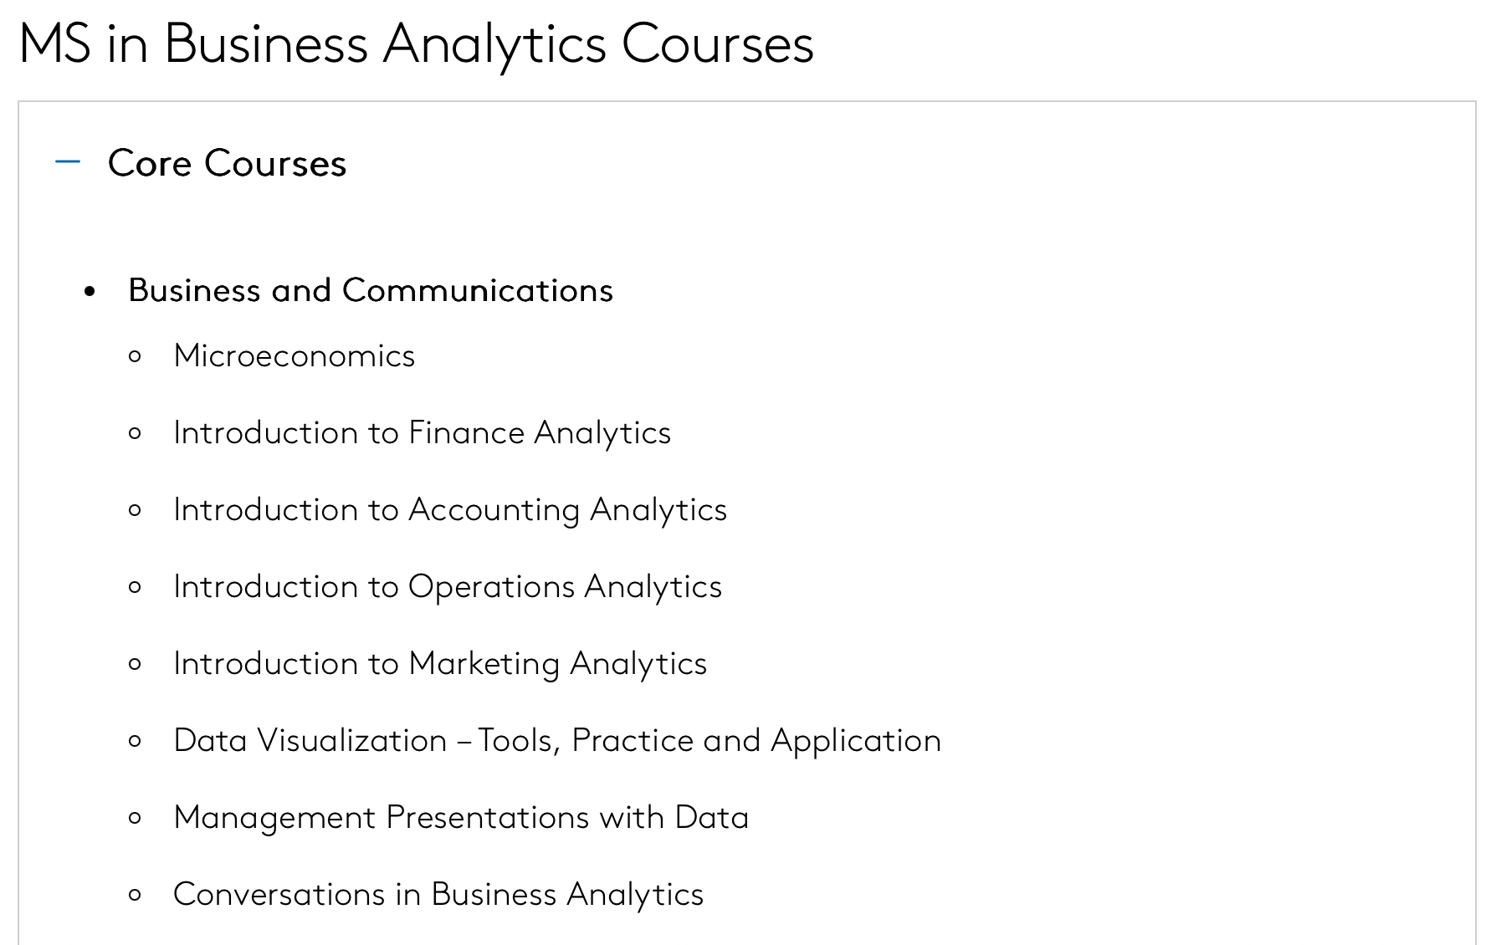Click Management Presentations with Data course
This screenshot has height=945, width=1496.
(x=460, y=818)
